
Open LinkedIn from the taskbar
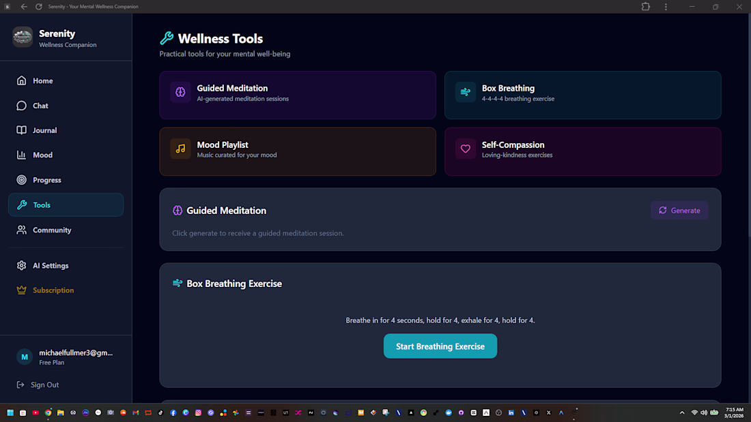[511, 412]
